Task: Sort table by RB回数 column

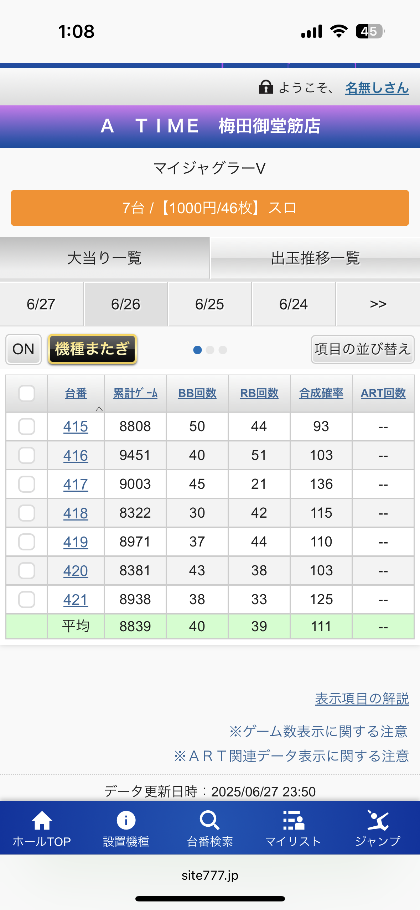Action: [x=259, y=393]
